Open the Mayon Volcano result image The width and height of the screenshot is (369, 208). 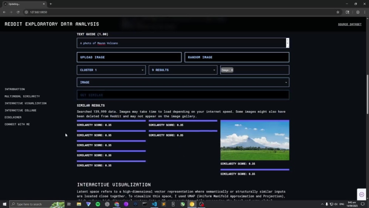click(x=255, y=140)
